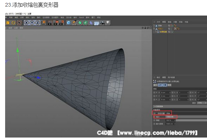The image size is (207, 139).
Task: Select the spline Pen tool icon
Action: 74,23
